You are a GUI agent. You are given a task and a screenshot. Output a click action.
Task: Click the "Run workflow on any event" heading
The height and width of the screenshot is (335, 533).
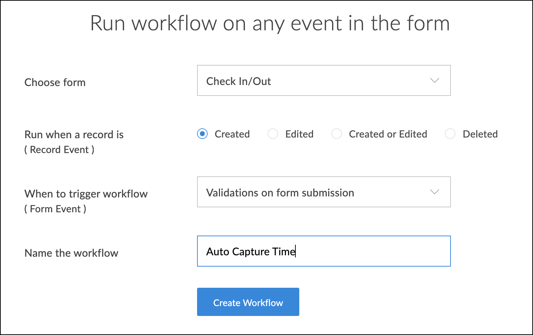[x=270, y=23]
